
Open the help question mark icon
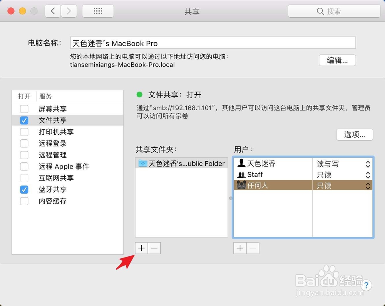tap(366, 285)
